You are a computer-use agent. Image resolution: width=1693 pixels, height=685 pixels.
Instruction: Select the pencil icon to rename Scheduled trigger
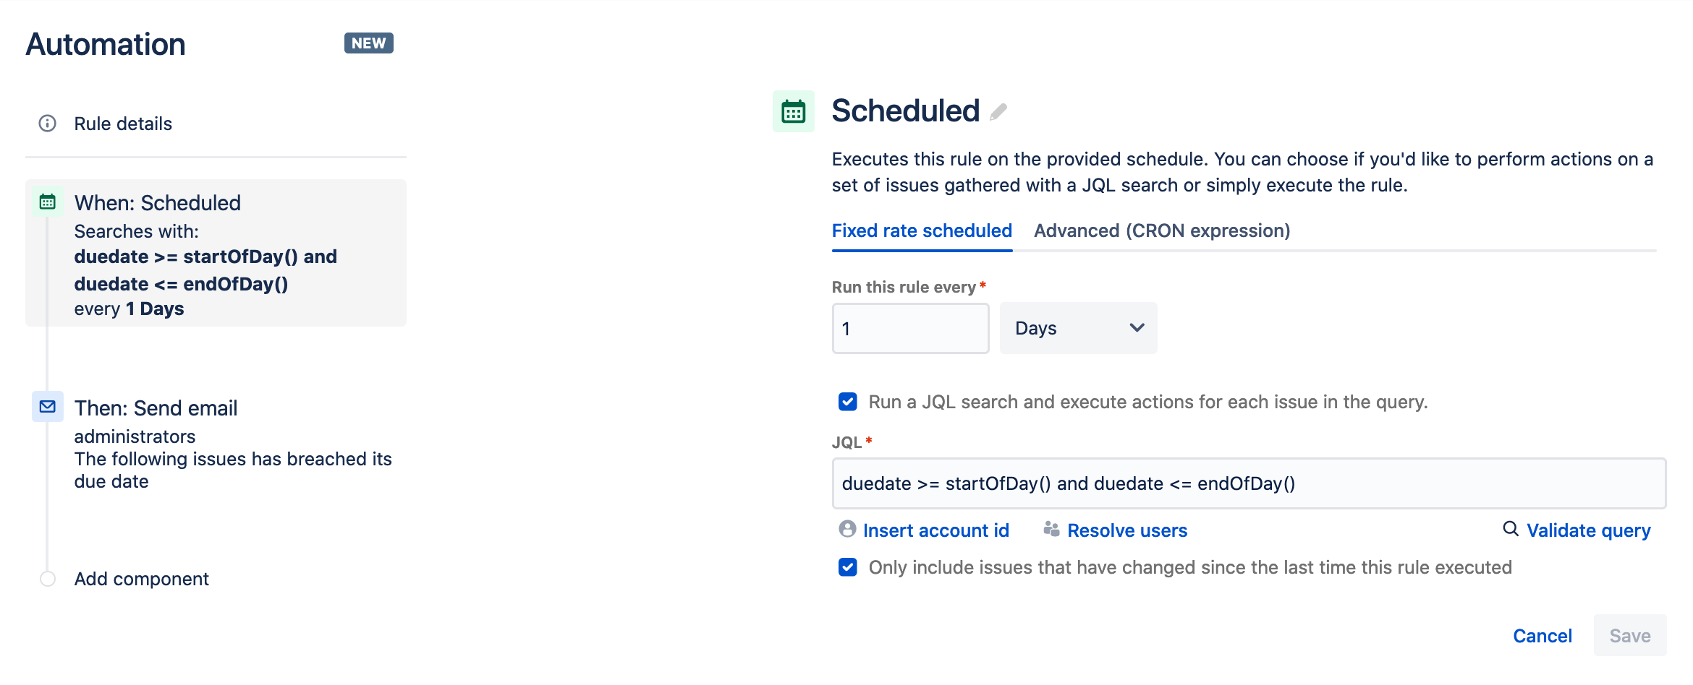click(x=998, y=112)
